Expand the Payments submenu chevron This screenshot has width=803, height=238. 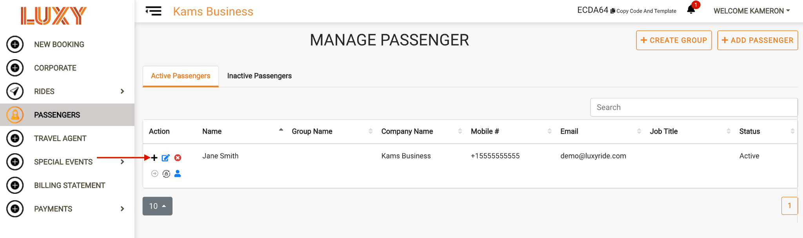click(x=122, y=209)
